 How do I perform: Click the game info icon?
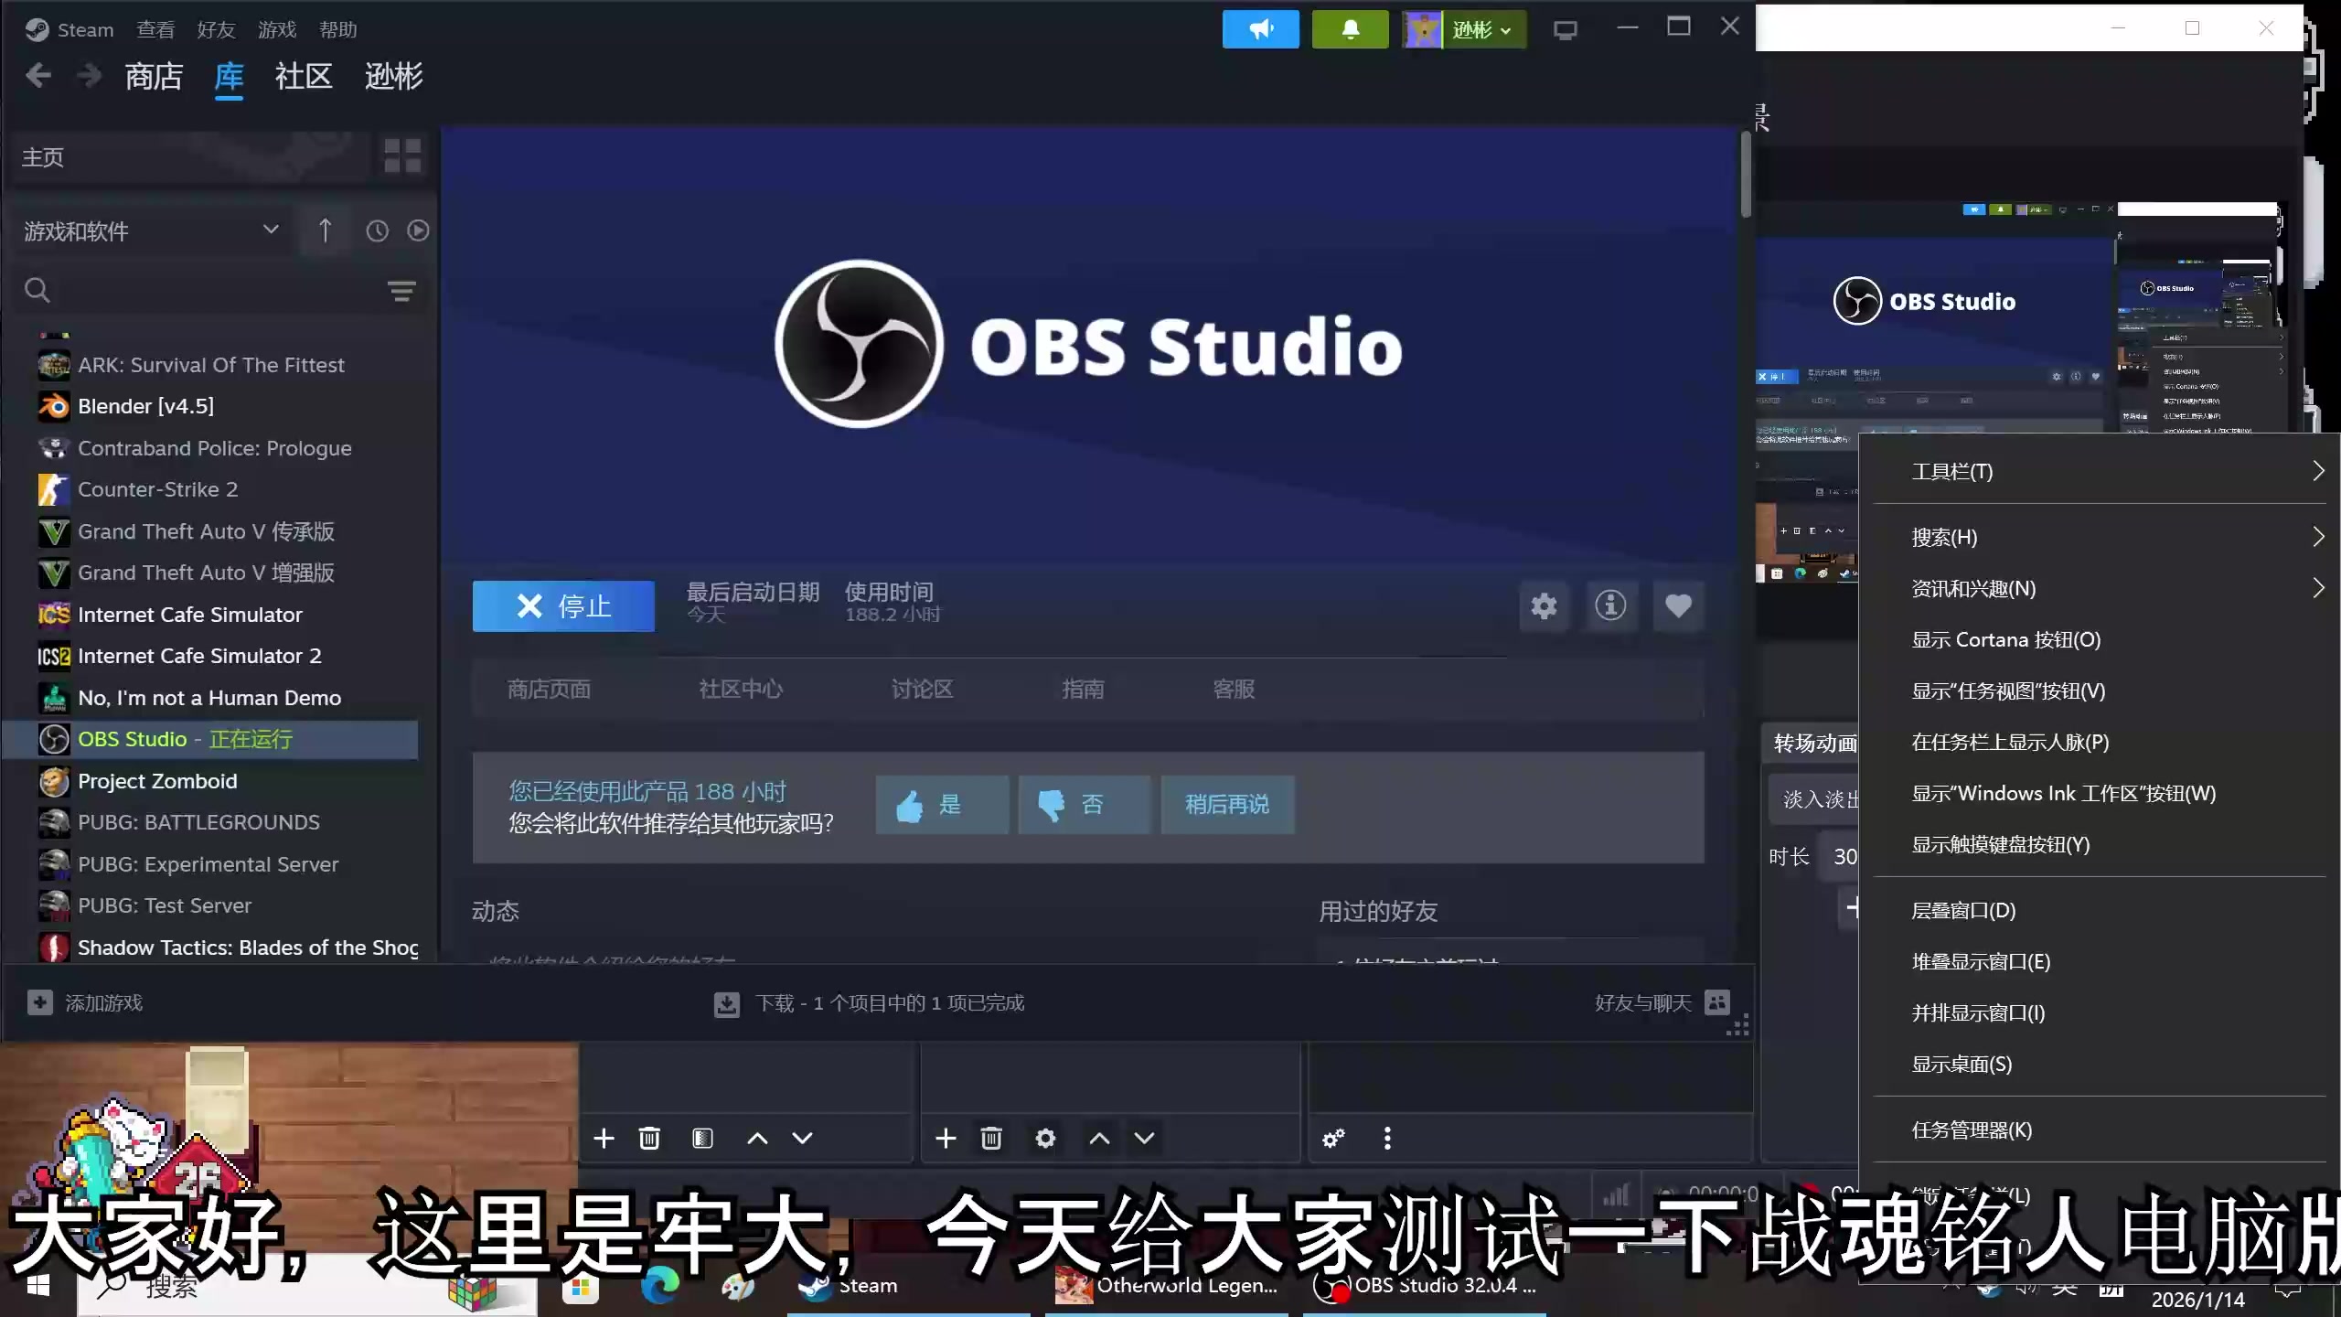1610,605
